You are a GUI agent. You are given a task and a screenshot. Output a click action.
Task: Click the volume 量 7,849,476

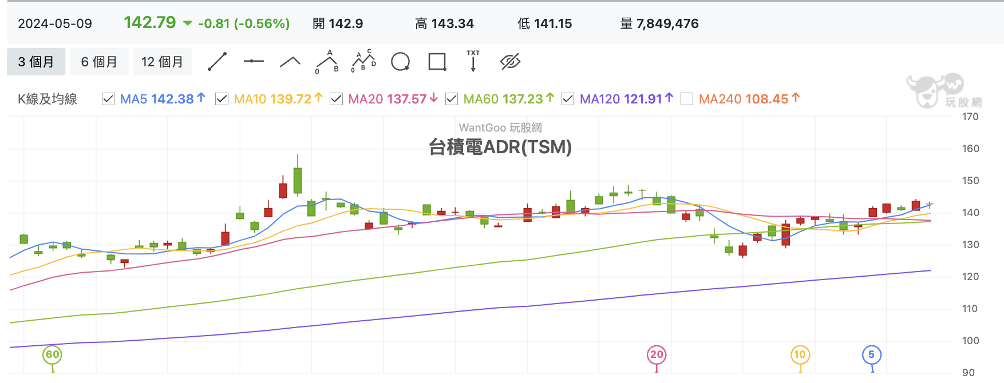(x=659, y=23)
